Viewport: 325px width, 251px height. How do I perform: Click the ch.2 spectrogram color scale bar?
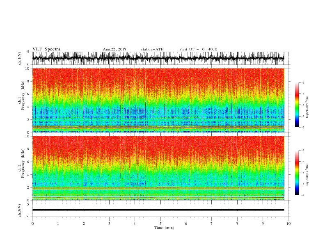point(297,173)
